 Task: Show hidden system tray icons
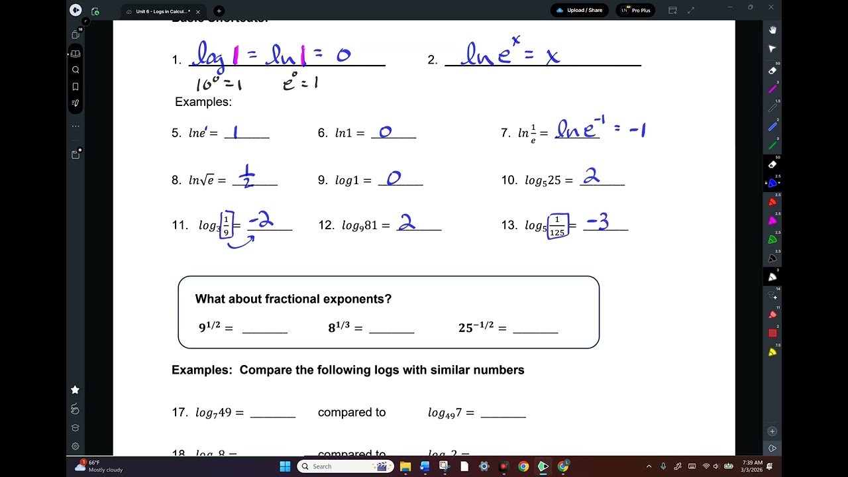[649, 466]
